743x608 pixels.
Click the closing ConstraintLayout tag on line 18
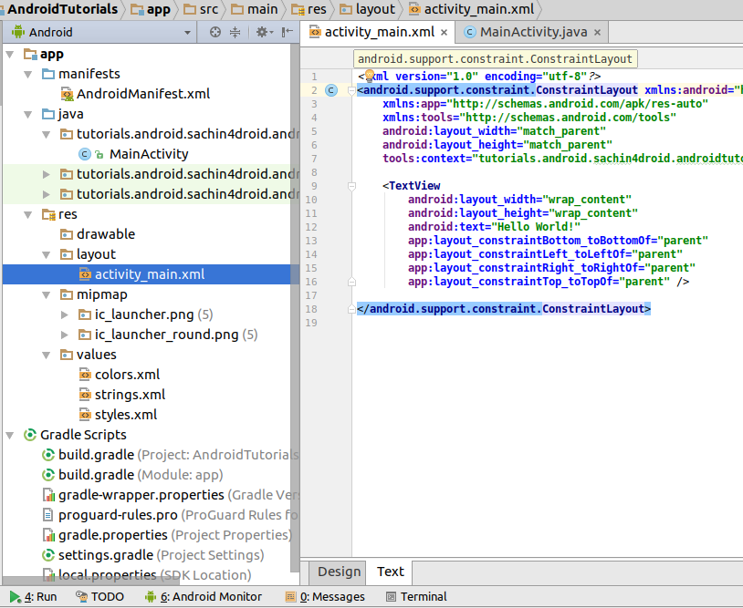click(504, 309)
